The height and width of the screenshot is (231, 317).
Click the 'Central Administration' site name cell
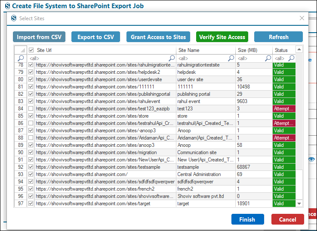tap(206, 174)
